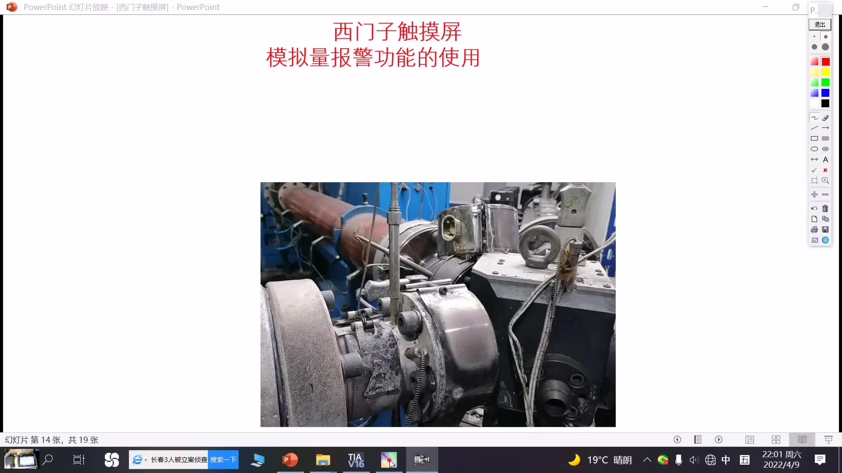Select the eraser tool
Screen dimensions: 842x473
(825, 118)
